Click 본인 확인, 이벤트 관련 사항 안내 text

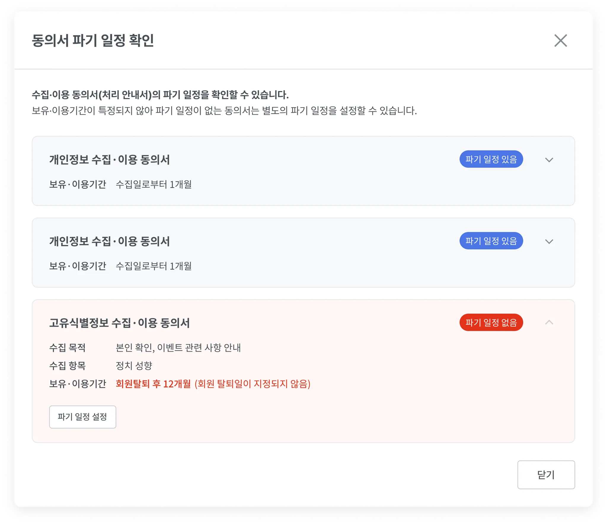pos(178,347)
